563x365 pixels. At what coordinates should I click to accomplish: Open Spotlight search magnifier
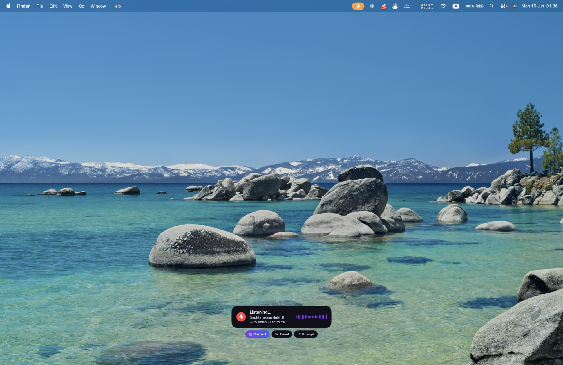(x=491, y=6)
